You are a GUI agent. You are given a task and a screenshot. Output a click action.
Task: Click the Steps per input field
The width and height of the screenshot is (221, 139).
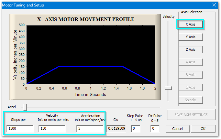coord(20,129)
